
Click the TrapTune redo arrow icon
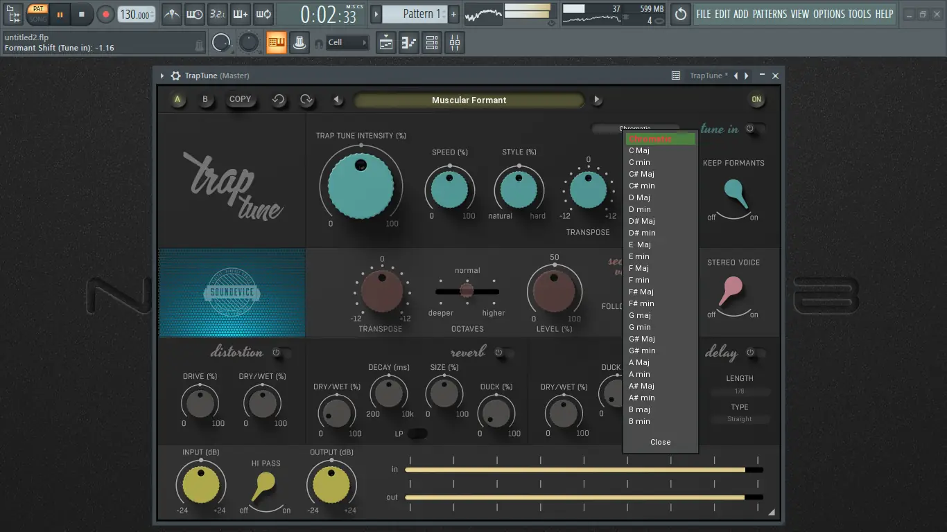(x=306, y=100)
